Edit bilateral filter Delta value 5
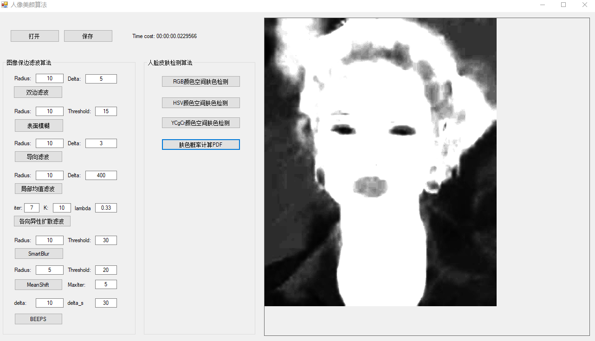The image size is (595, 341). point(101,79)
